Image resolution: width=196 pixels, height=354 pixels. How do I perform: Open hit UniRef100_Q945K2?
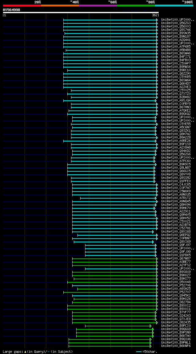[x=176, y=296]
